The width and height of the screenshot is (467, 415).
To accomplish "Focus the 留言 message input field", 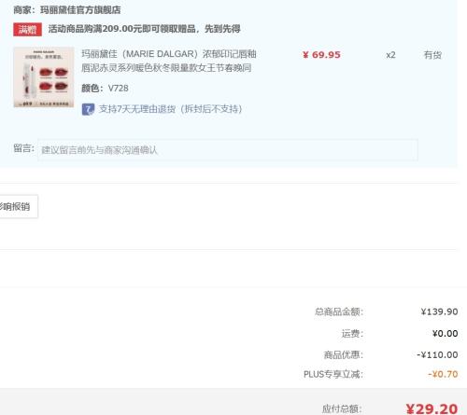I will coord(228,150).
